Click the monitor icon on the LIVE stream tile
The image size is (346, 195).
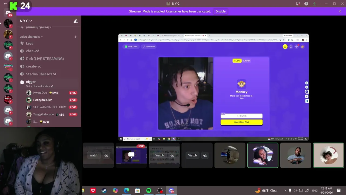131,155
